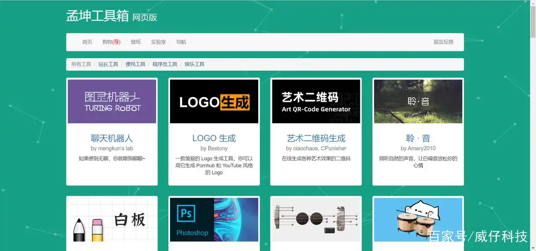Screen dimensions: 536x251
Task: Click the Turing Robot chatbot banner image
Action: pos(112,101)
